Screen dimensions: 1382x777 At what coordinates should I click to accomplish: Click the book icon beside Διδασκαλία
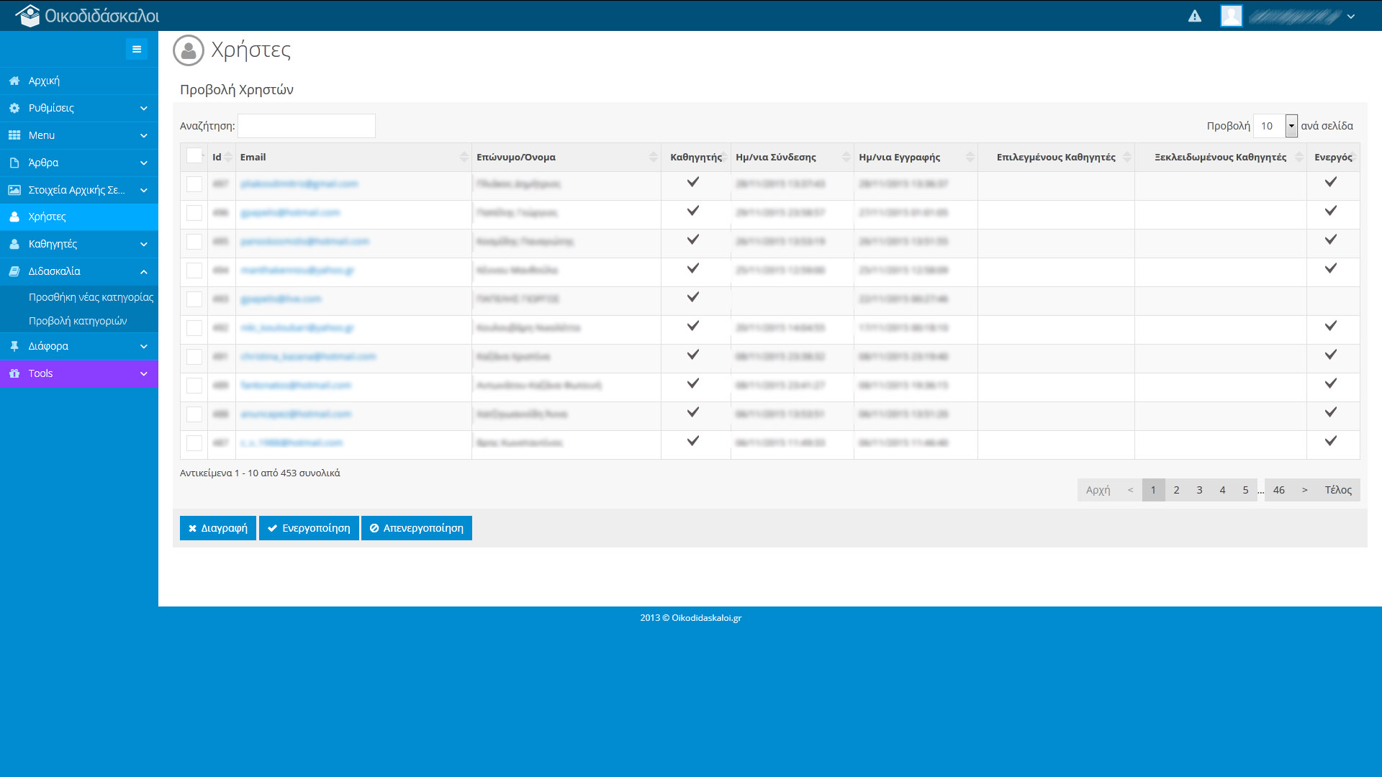[14, 271]
